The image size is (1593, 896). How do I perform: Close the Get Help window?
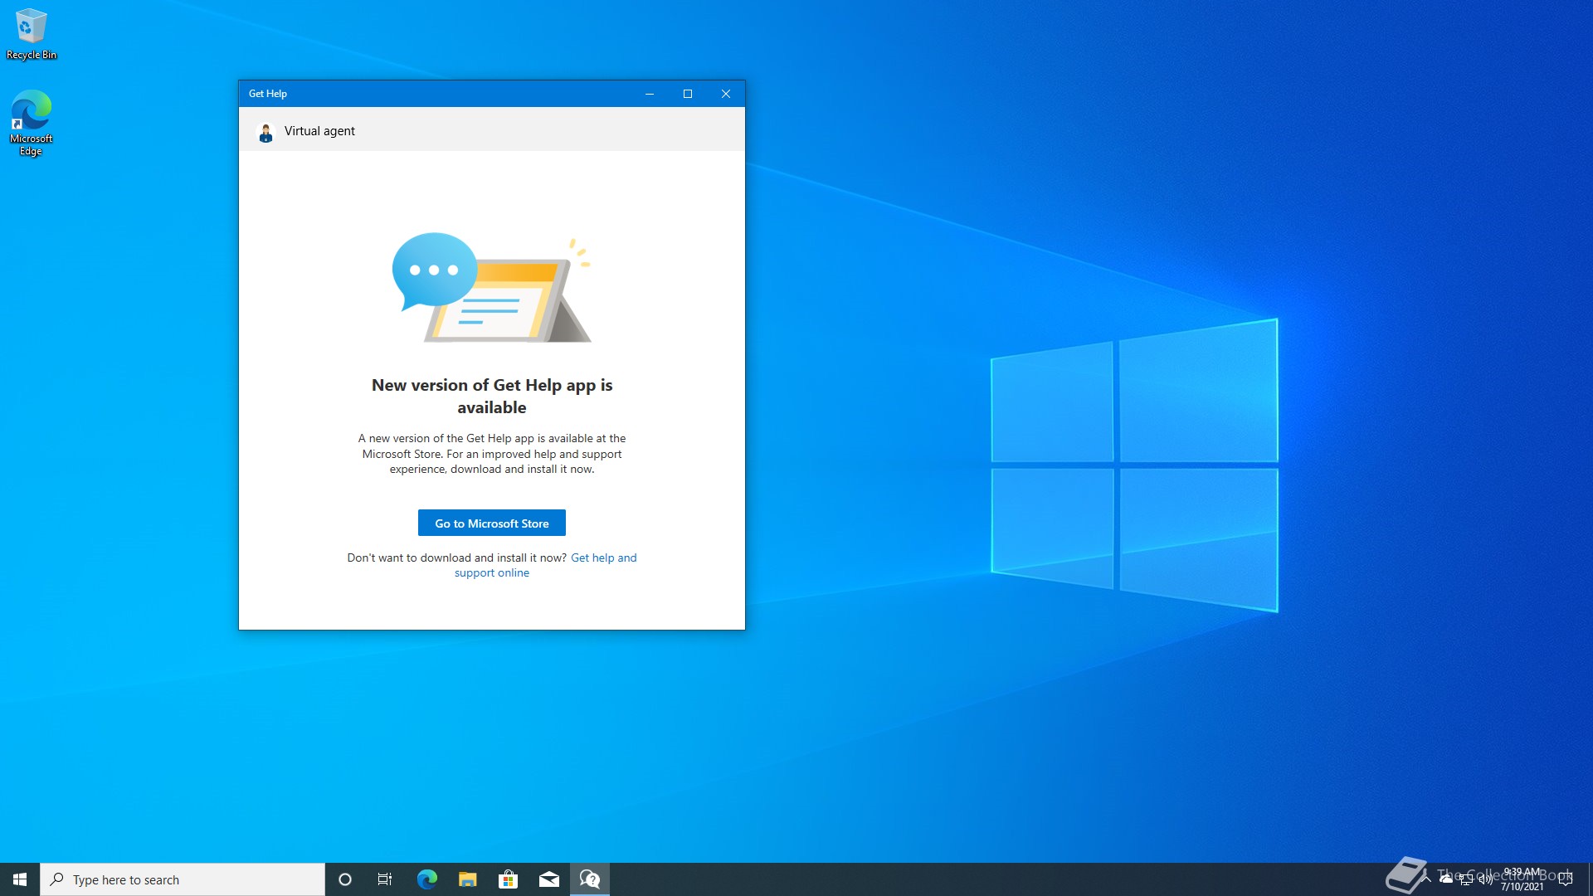tap(726, 94)
